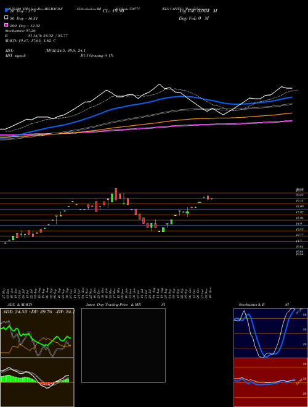Select the '200 Day - 12.52' legend text

coord(25,25)
